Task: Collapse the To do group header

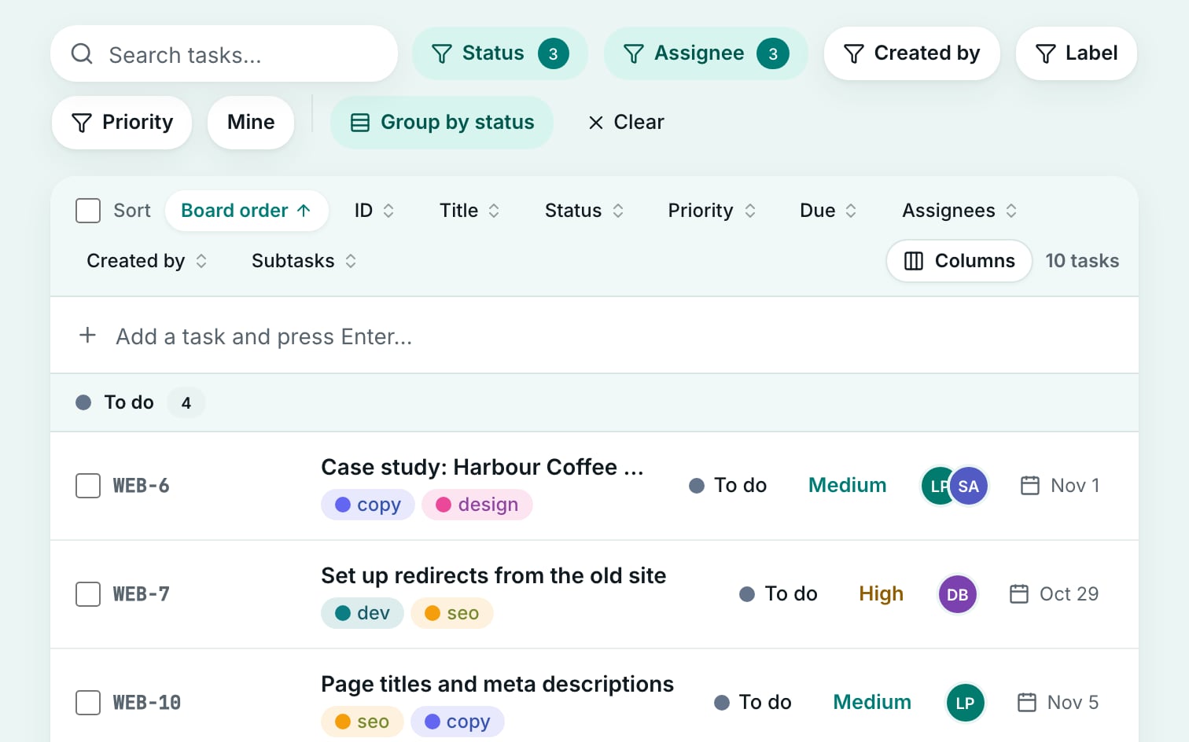Action: (x=594, y=402)
